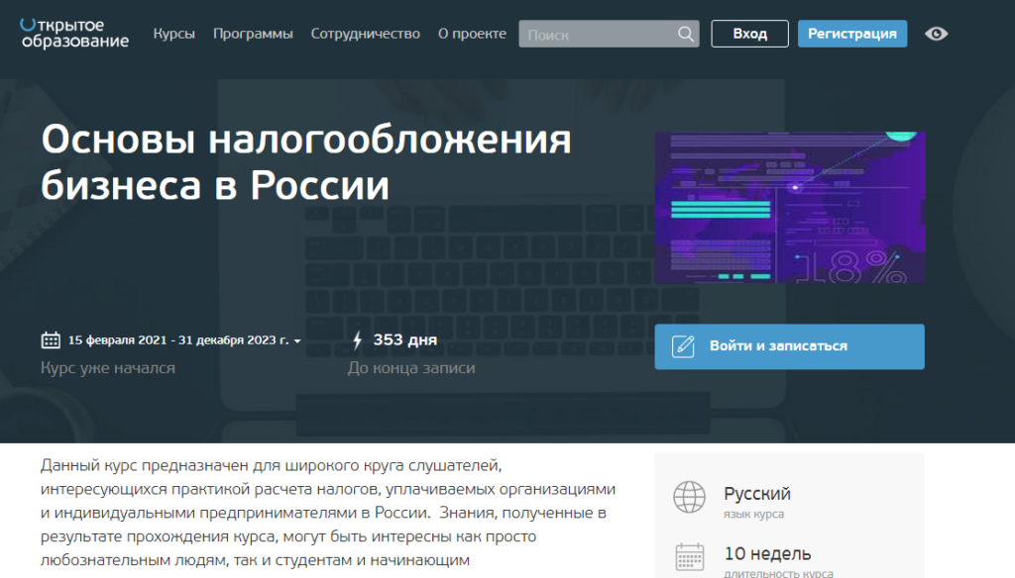The width and height of the screenshot is (1015, 578).
Task: Click the lightning bolt icon
Action: click(x=358, y=340)
